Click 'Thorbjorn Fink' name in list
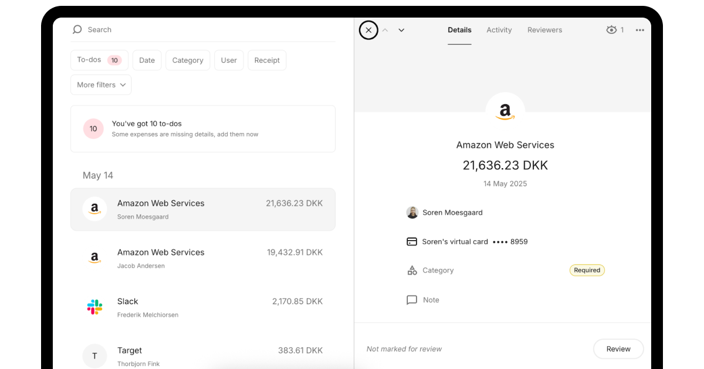This screenshot has height=369, width=704. coord(138,364)
